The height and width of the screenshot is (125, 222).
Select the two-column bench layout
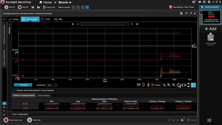(78, 7)
